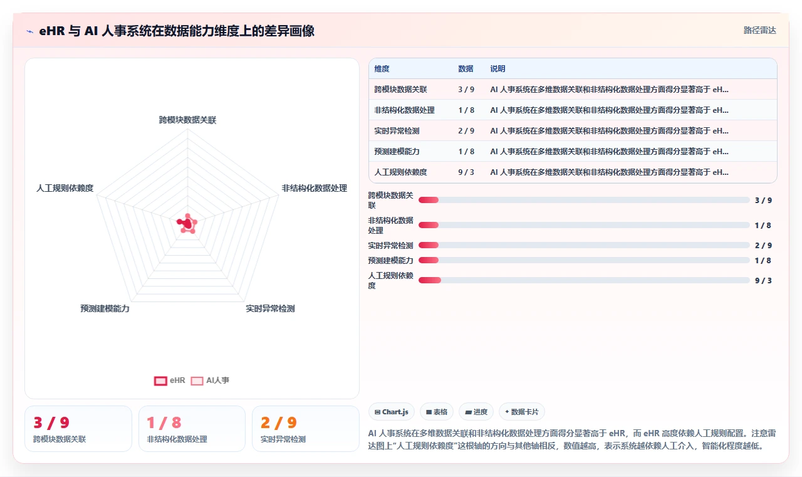The width and height of the screenshot is (802, 477).
Task: Click the 维度 column header
Action: pyautogui.click(x=382, y=69)
